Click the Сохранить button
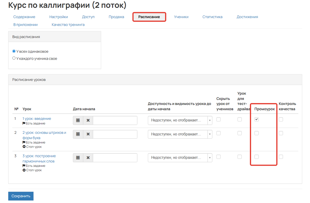The image size is (310, 203). 21,196
